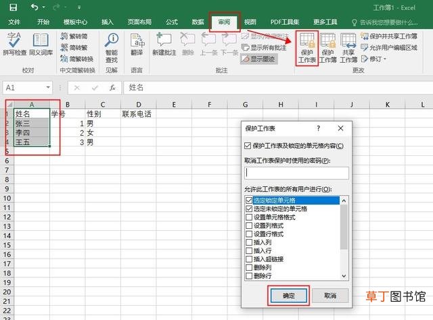Image resolution: width=433 pixels, height=320 pixels.
Task: Open the PDF工具集 tab
Action: pyautogui.click(x=284, y=22)
